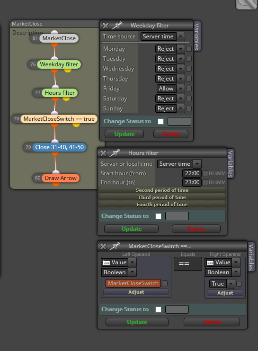Close the Hours filter panel
The width and height of the screenshot is (258, 351).
click(x=103, y=153)
